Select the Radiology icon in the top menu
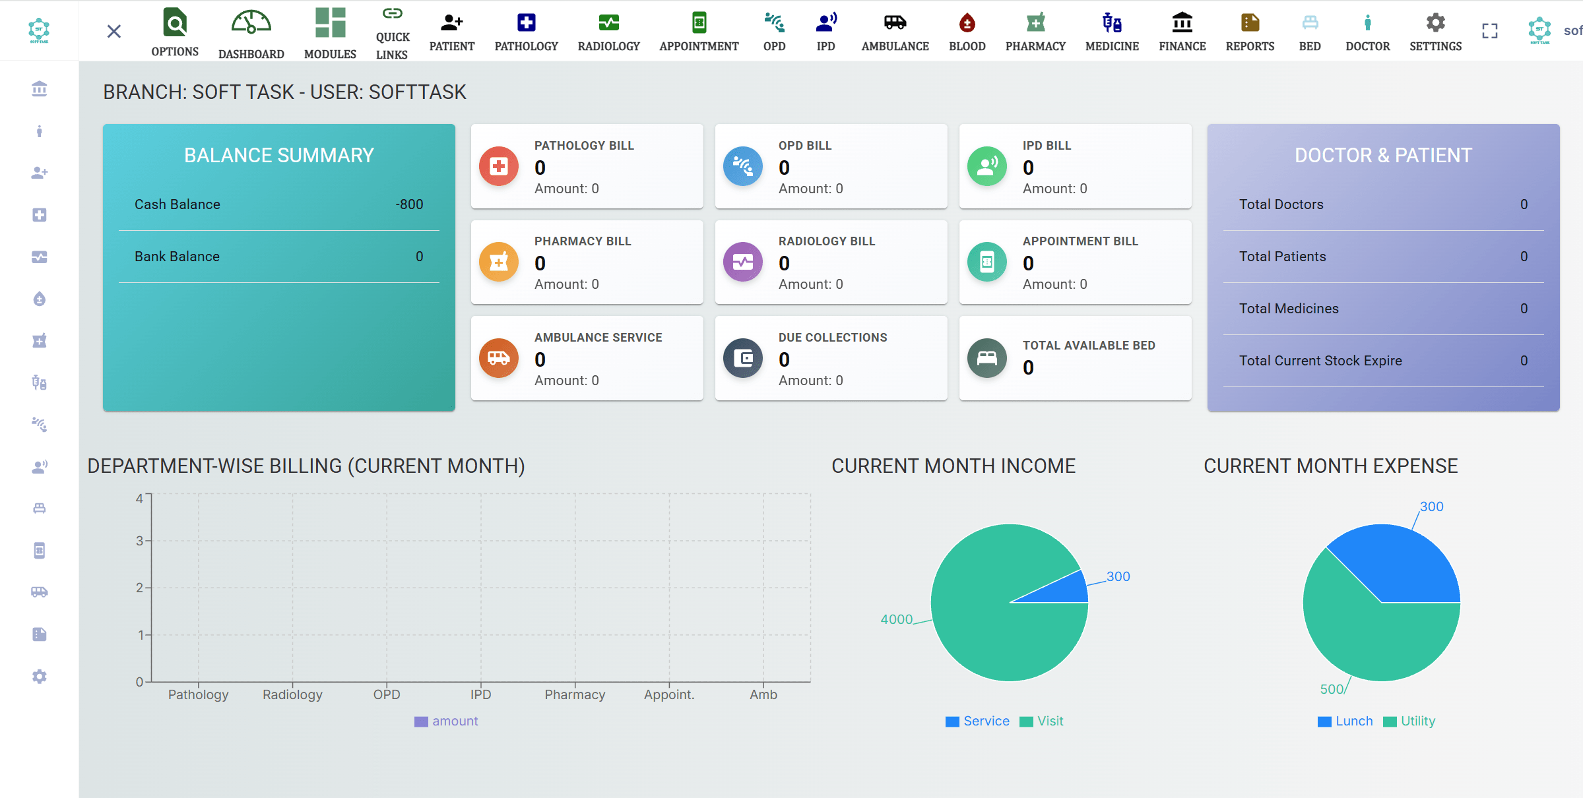1583x798 pixels. [x=608, y=30]
